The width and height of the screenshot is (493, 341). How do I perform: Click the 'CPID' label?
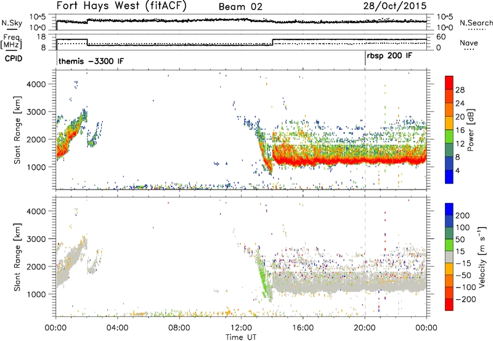click(x=14, y=58)
